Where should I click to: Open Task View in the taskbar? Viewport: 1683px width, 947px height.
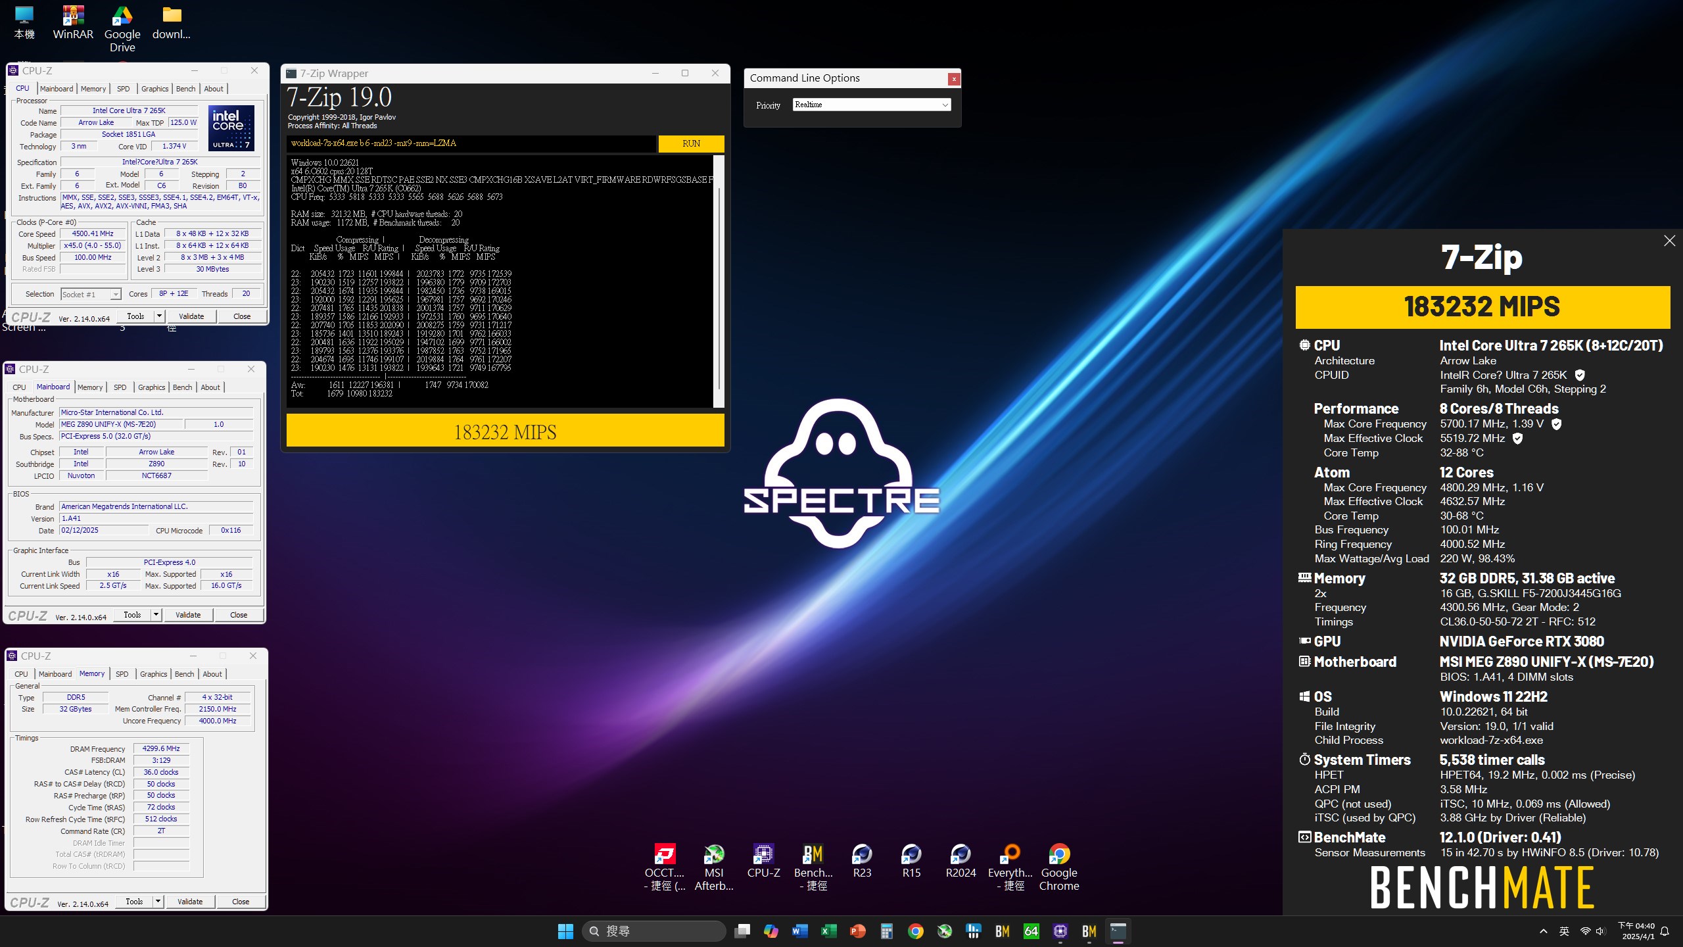742,931
